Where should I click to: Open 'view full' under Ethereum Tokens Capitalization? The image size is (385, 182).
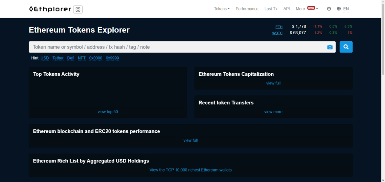click(x=273, y=83)
